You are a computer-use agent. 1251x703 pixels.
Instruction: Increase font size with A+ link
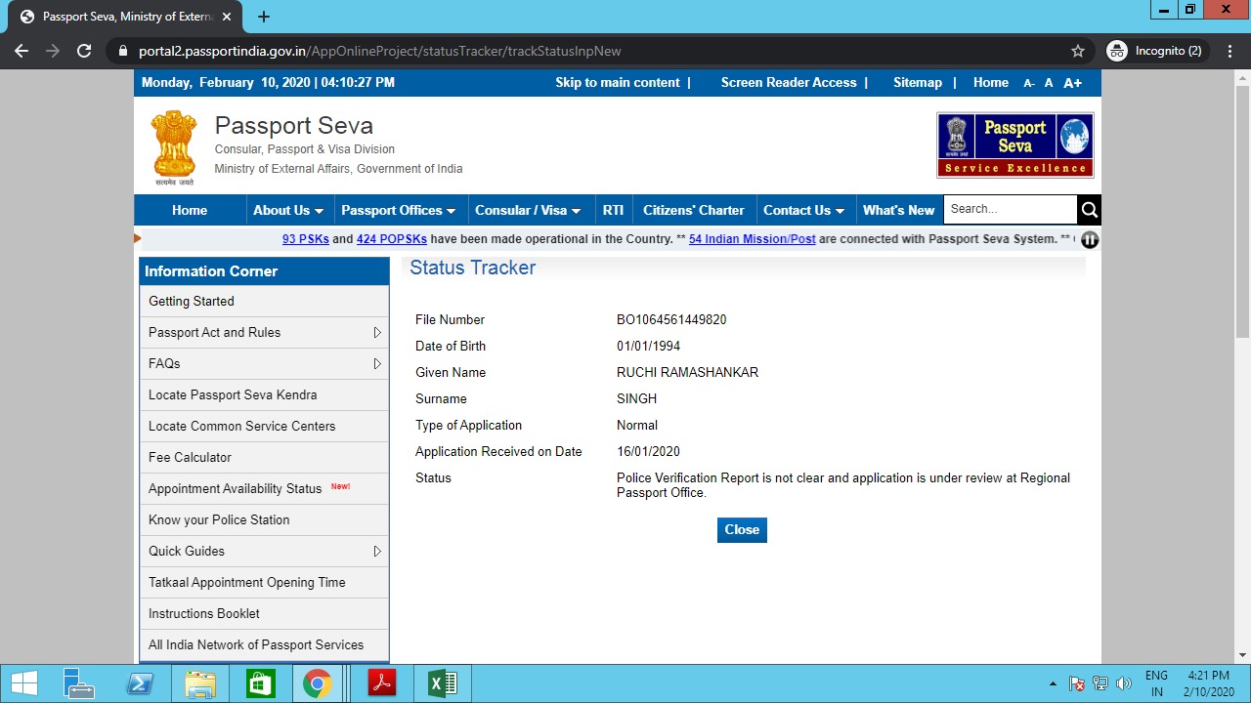coord(1072,83)
